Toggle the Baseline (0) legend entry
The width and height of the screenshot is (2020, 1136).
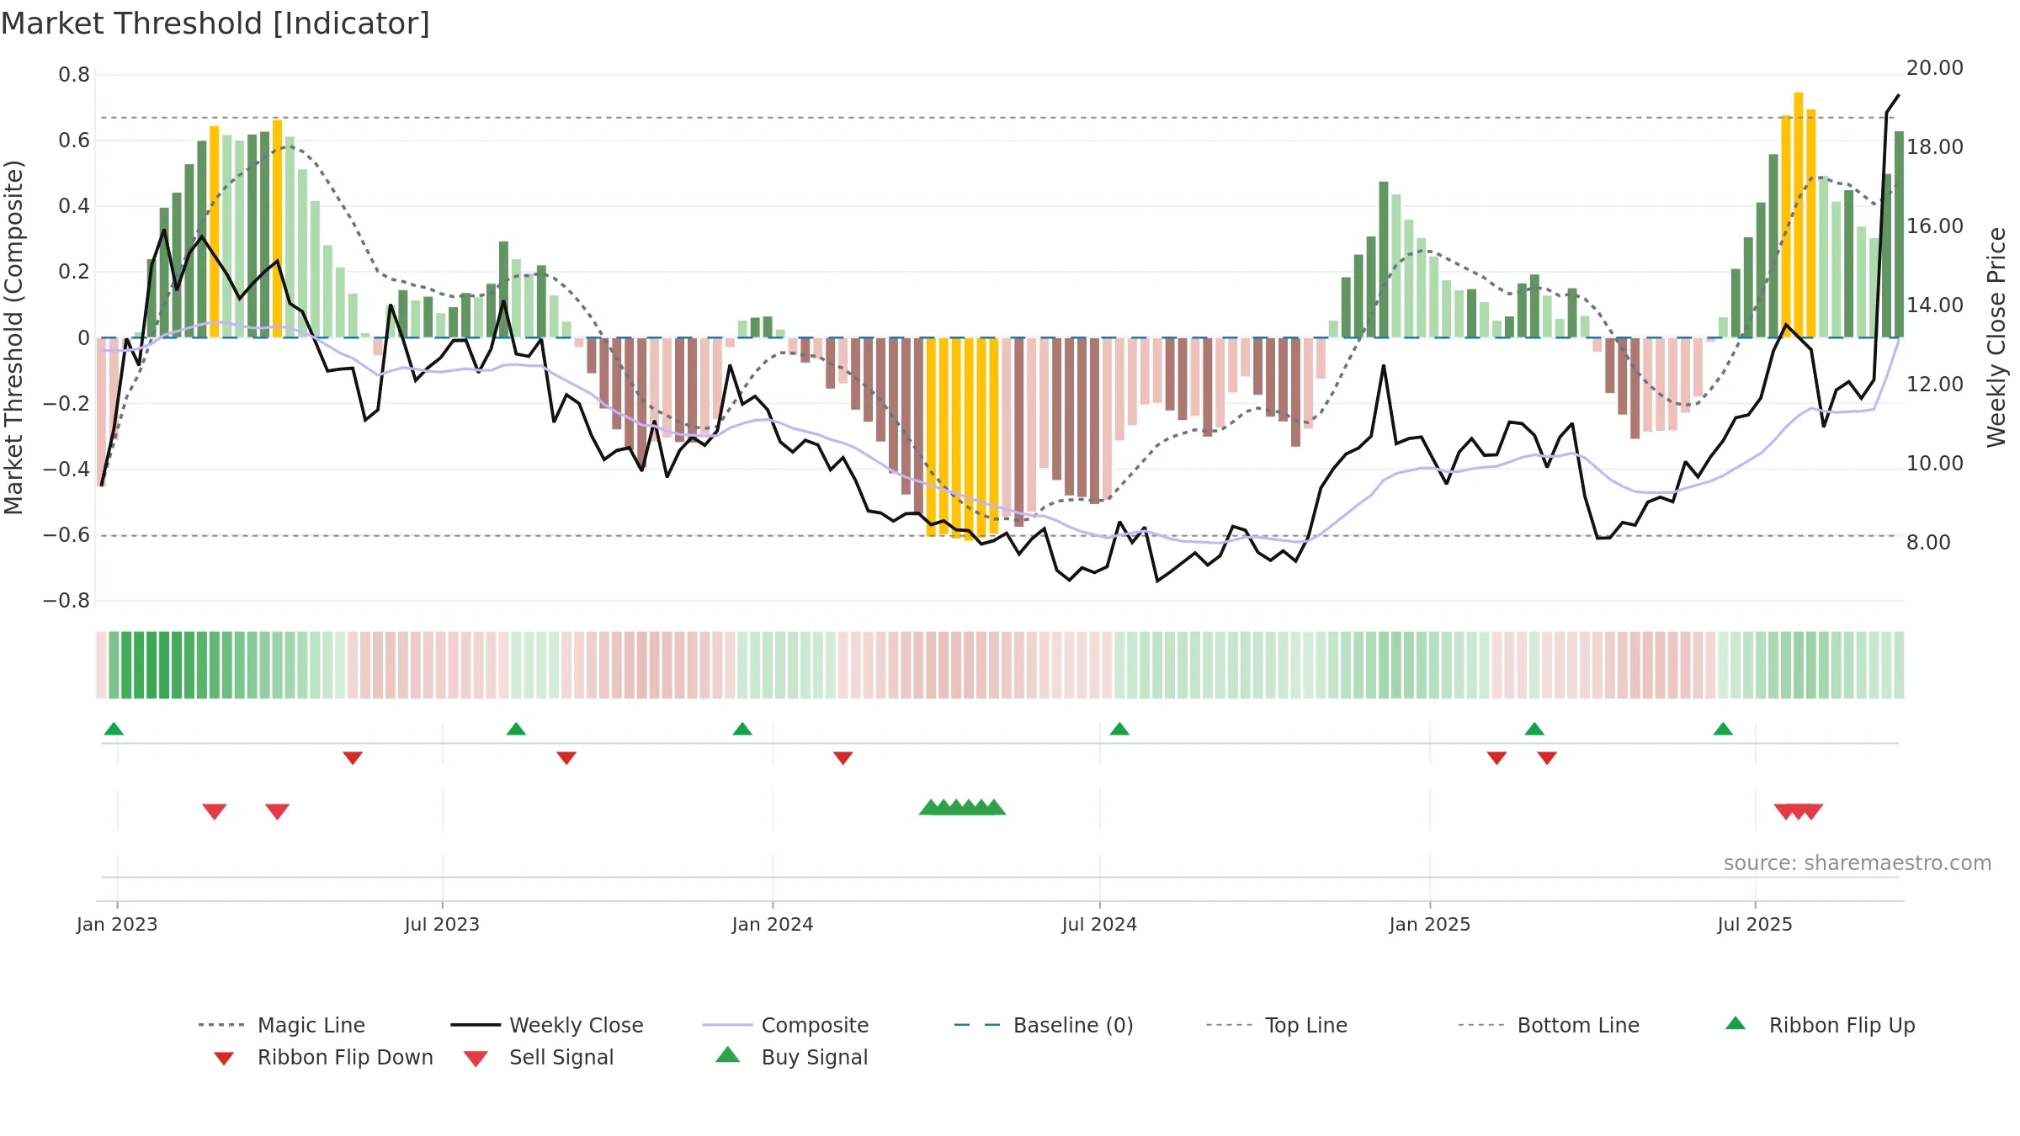1044,1025
